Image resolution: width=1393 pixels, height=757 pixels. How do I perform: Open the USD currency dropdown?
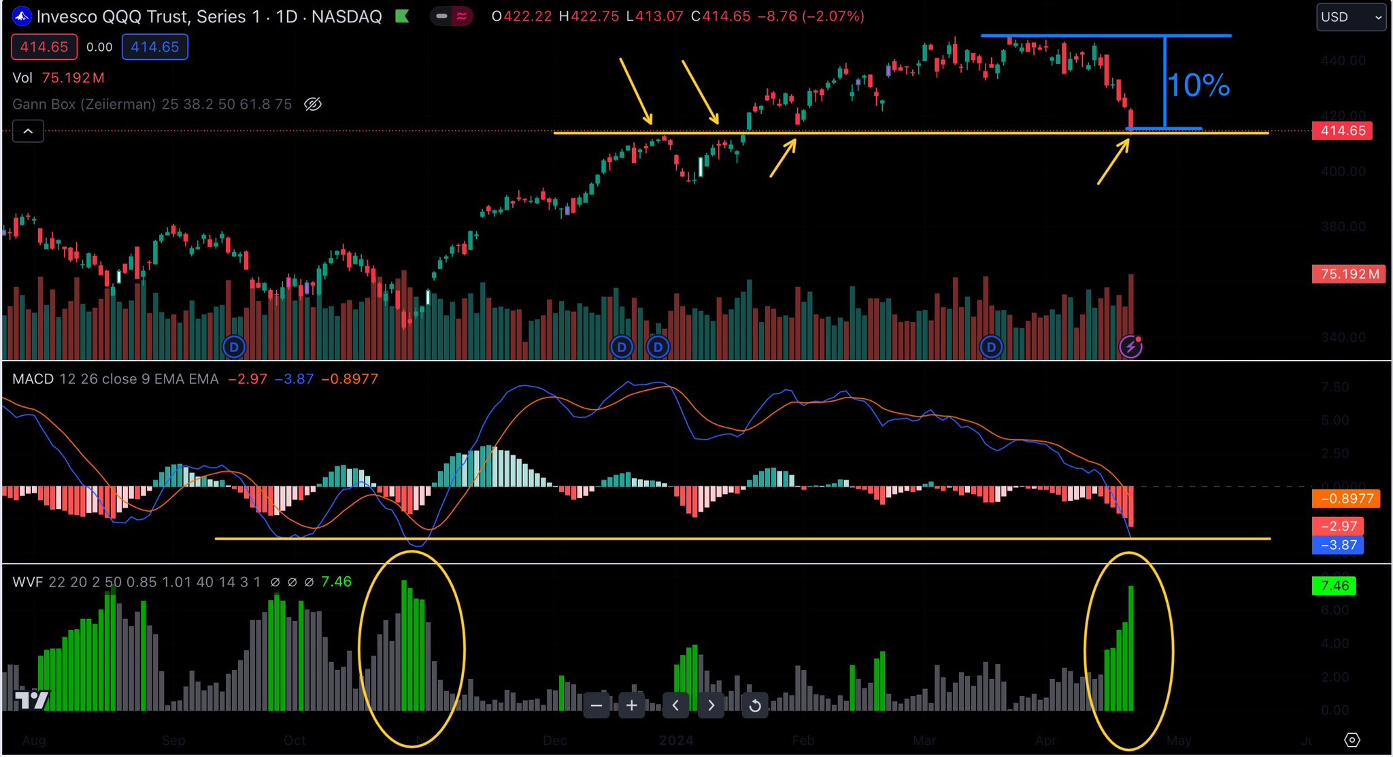pyautogui.click(x=1351, y=17)
